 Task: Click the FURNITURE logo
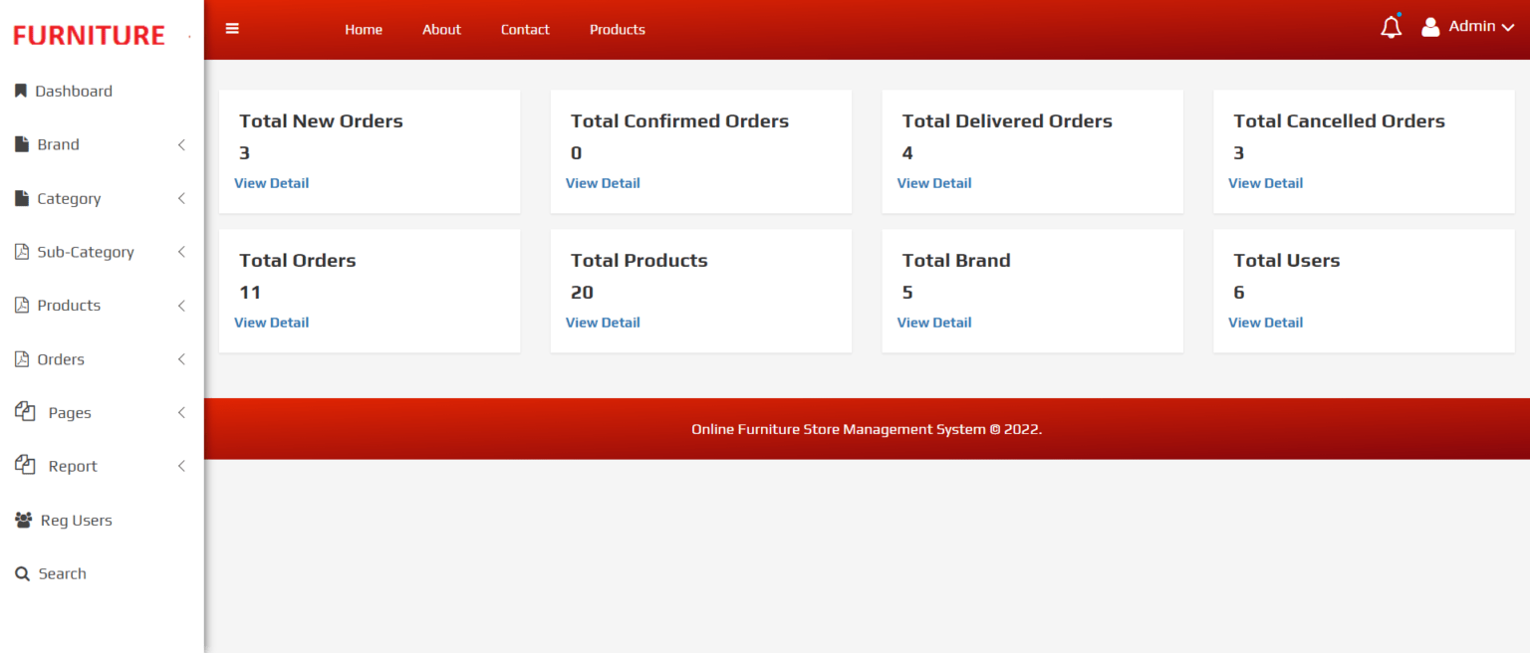click(91, 34)
